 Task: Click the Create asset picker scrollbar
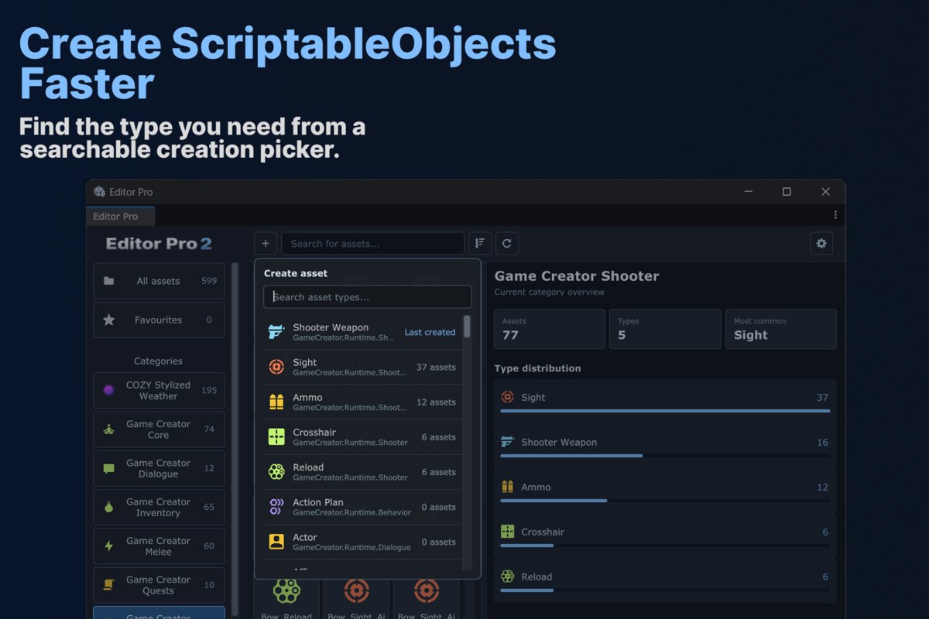point(467,326)
